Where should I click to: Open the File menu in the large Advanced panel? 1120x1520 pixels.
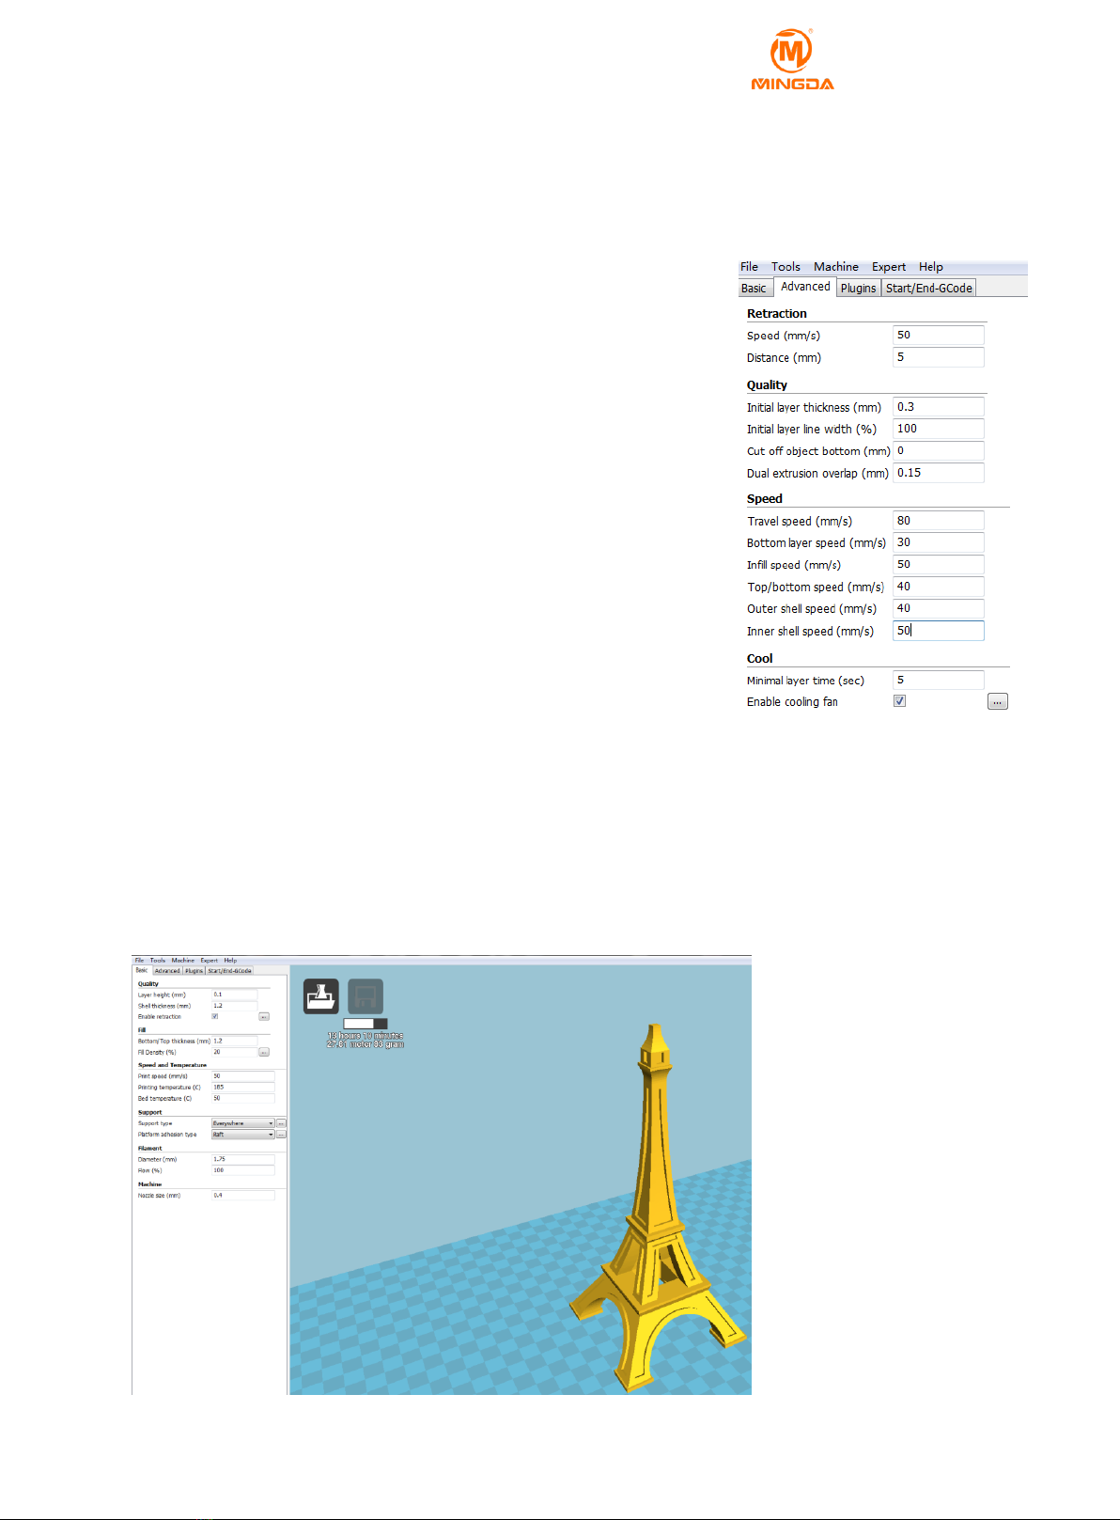point(749,267)
